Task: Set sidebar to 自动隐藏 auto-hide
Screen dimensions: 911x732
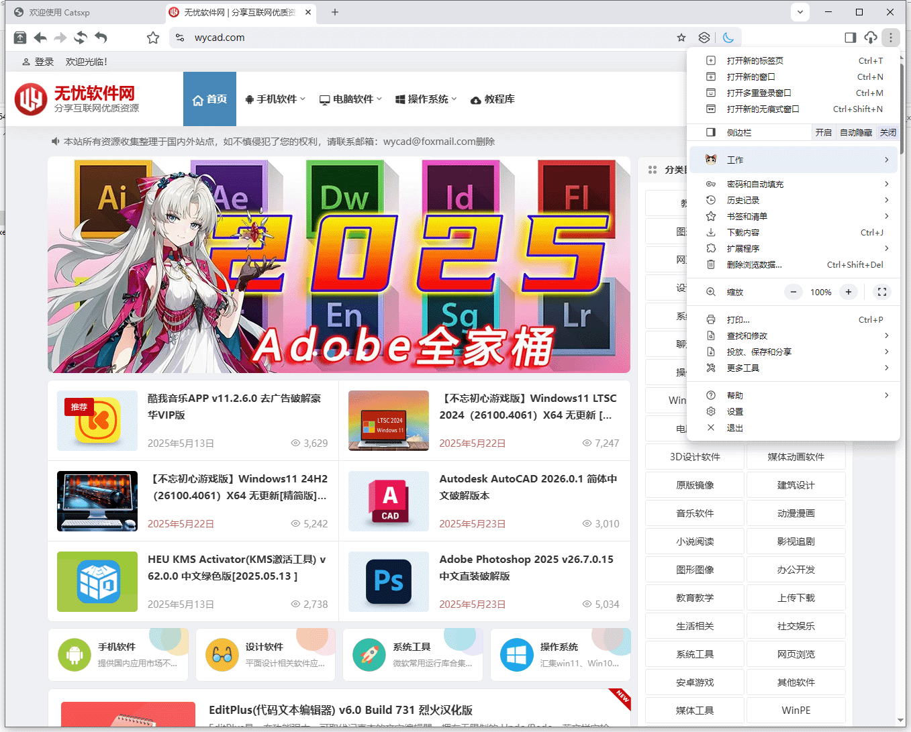Action: (x=855, y=132)
